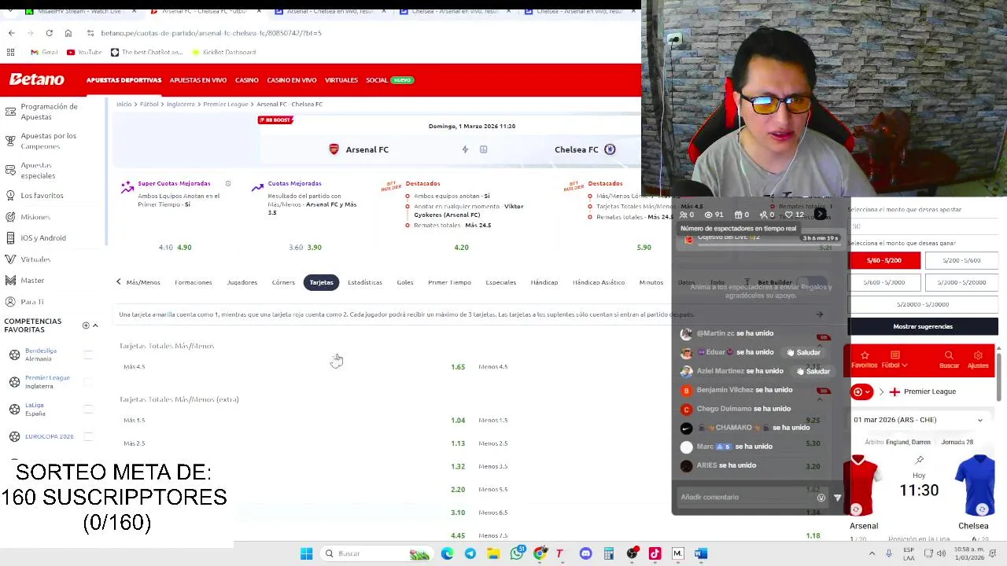Click the Chelsea FC club crest
Viewport: 1007px width, 566px height.
coord(610,149)
